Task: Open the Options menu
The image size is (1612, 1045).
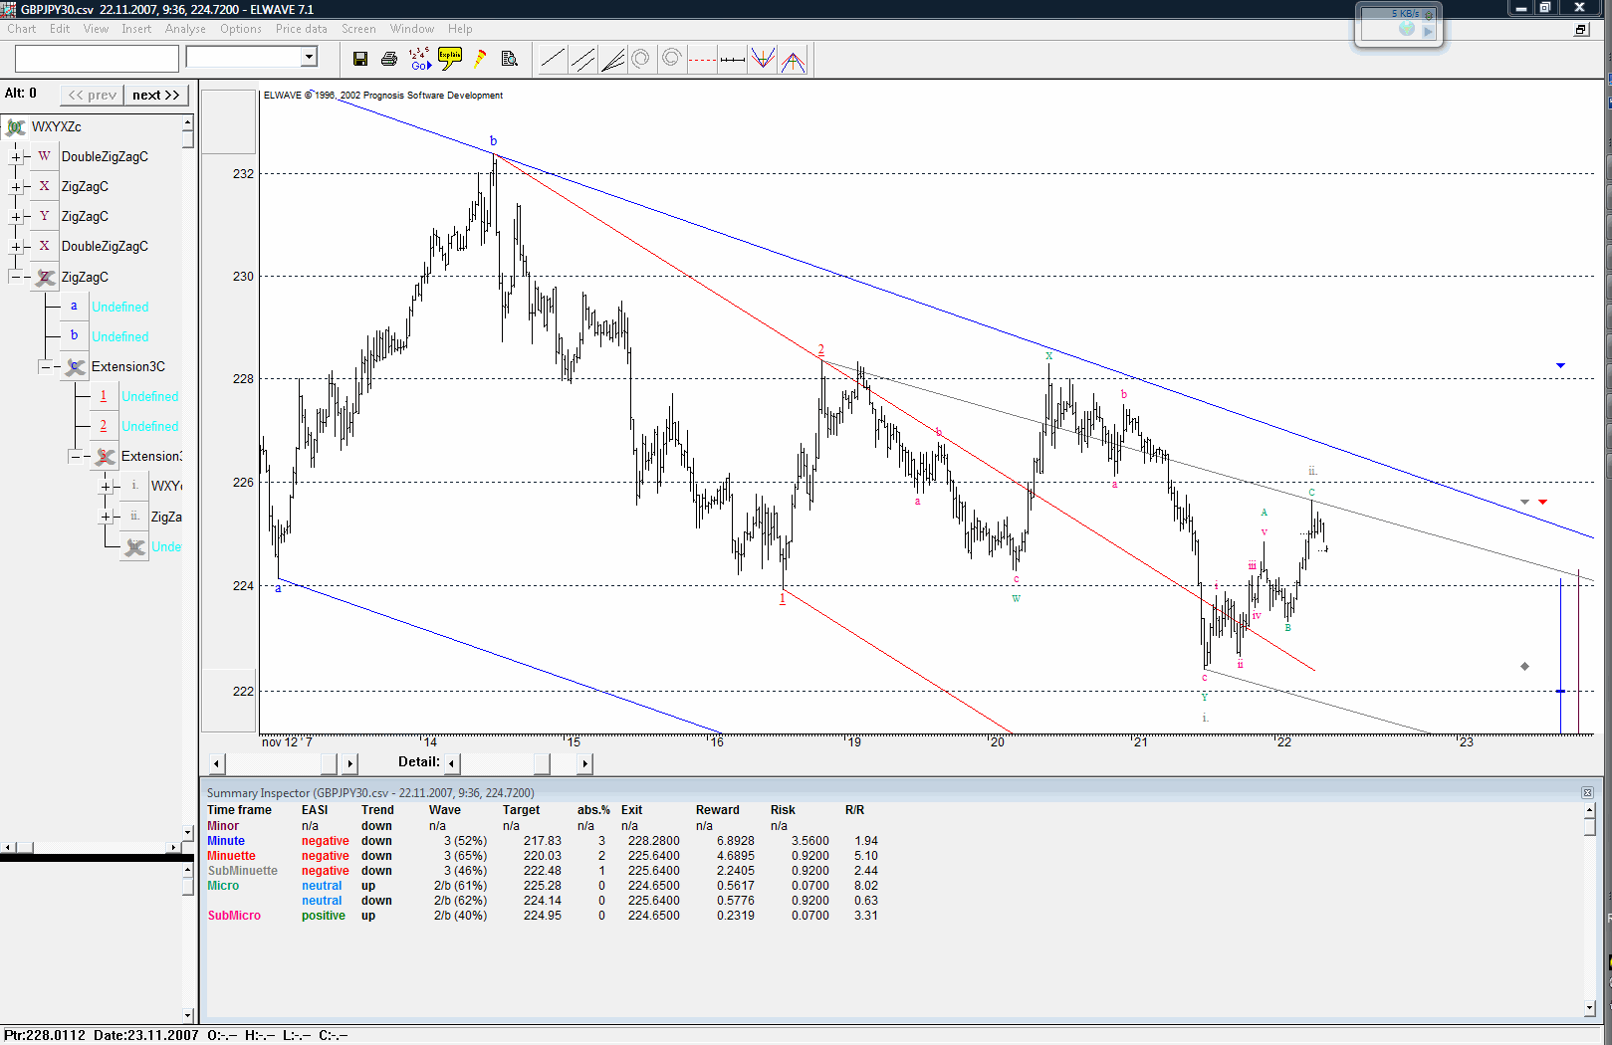Action: click(241, 29)
